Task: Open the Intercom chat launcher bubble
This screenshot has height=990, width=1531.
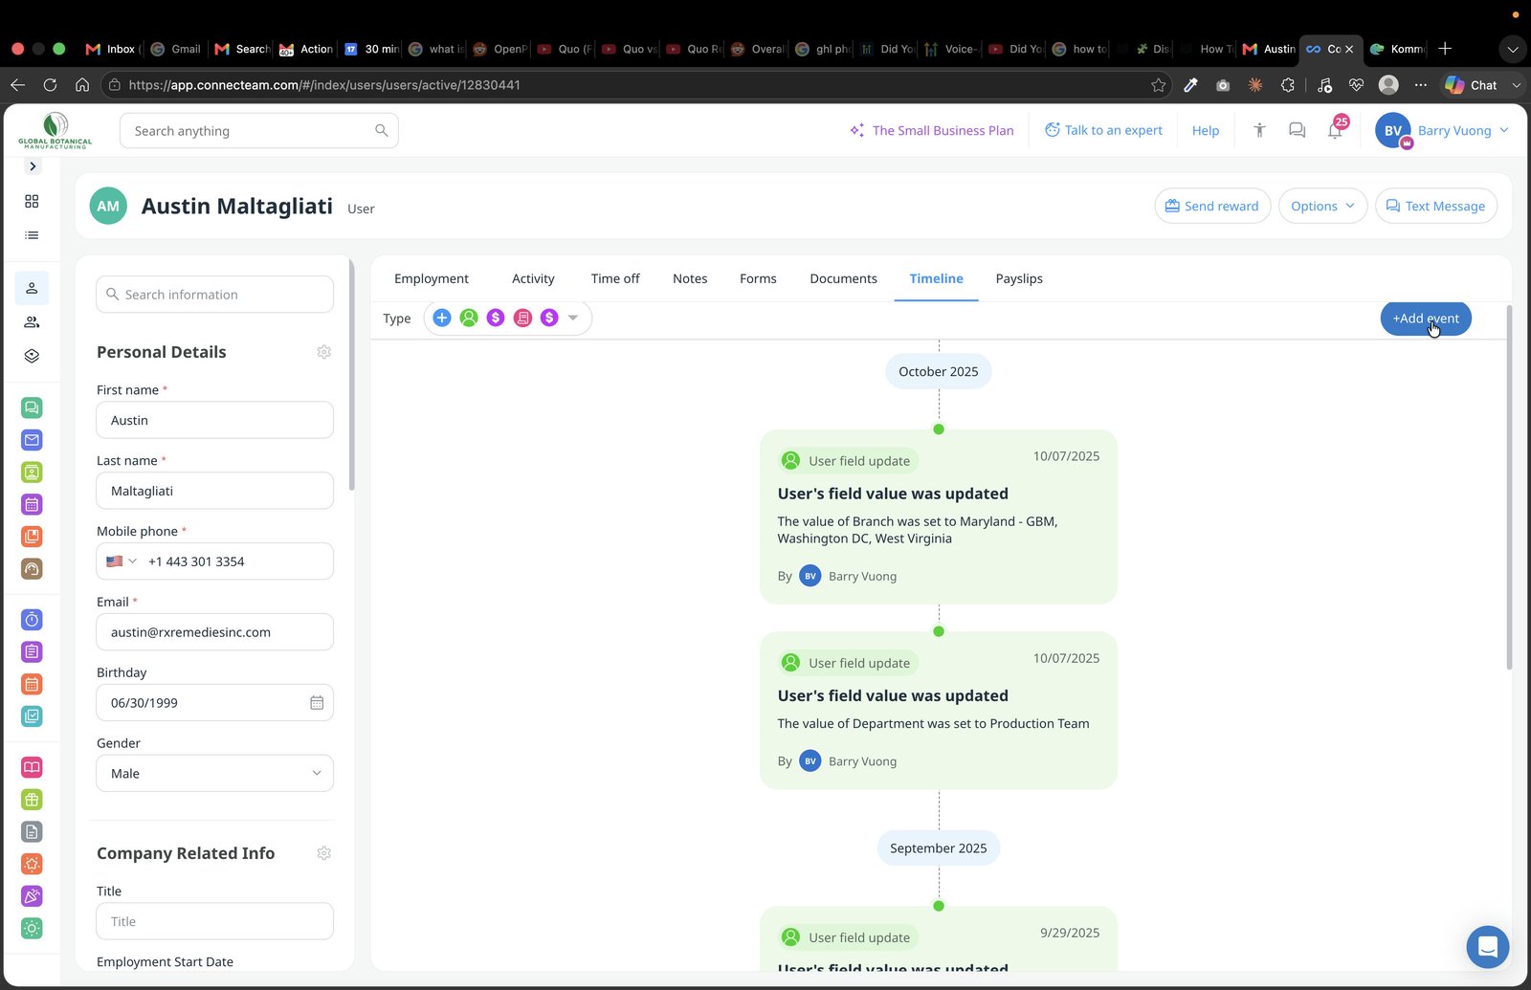Action: [x=1488, y=947]
